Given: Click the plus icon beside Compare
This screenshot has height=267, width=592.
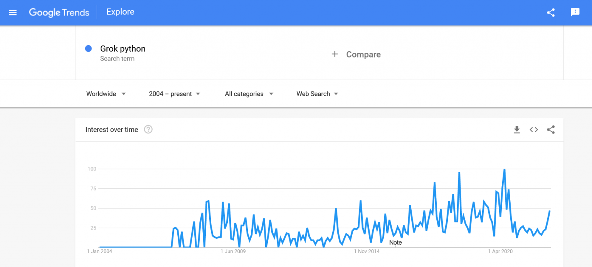Looking at the screenshot, I should (x=335, y=54).
